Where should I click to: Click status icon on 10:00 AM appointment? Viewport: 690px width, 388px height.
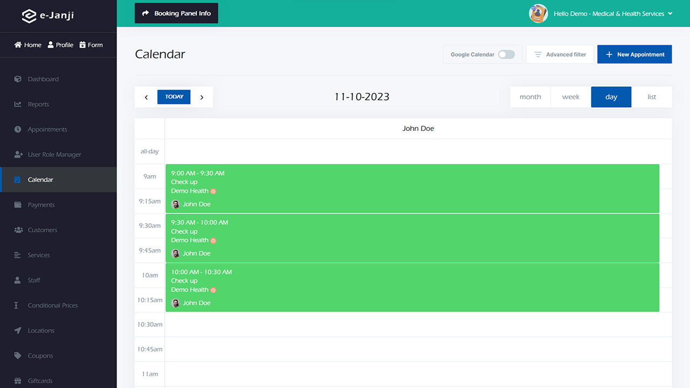click(x=213, y=290)
